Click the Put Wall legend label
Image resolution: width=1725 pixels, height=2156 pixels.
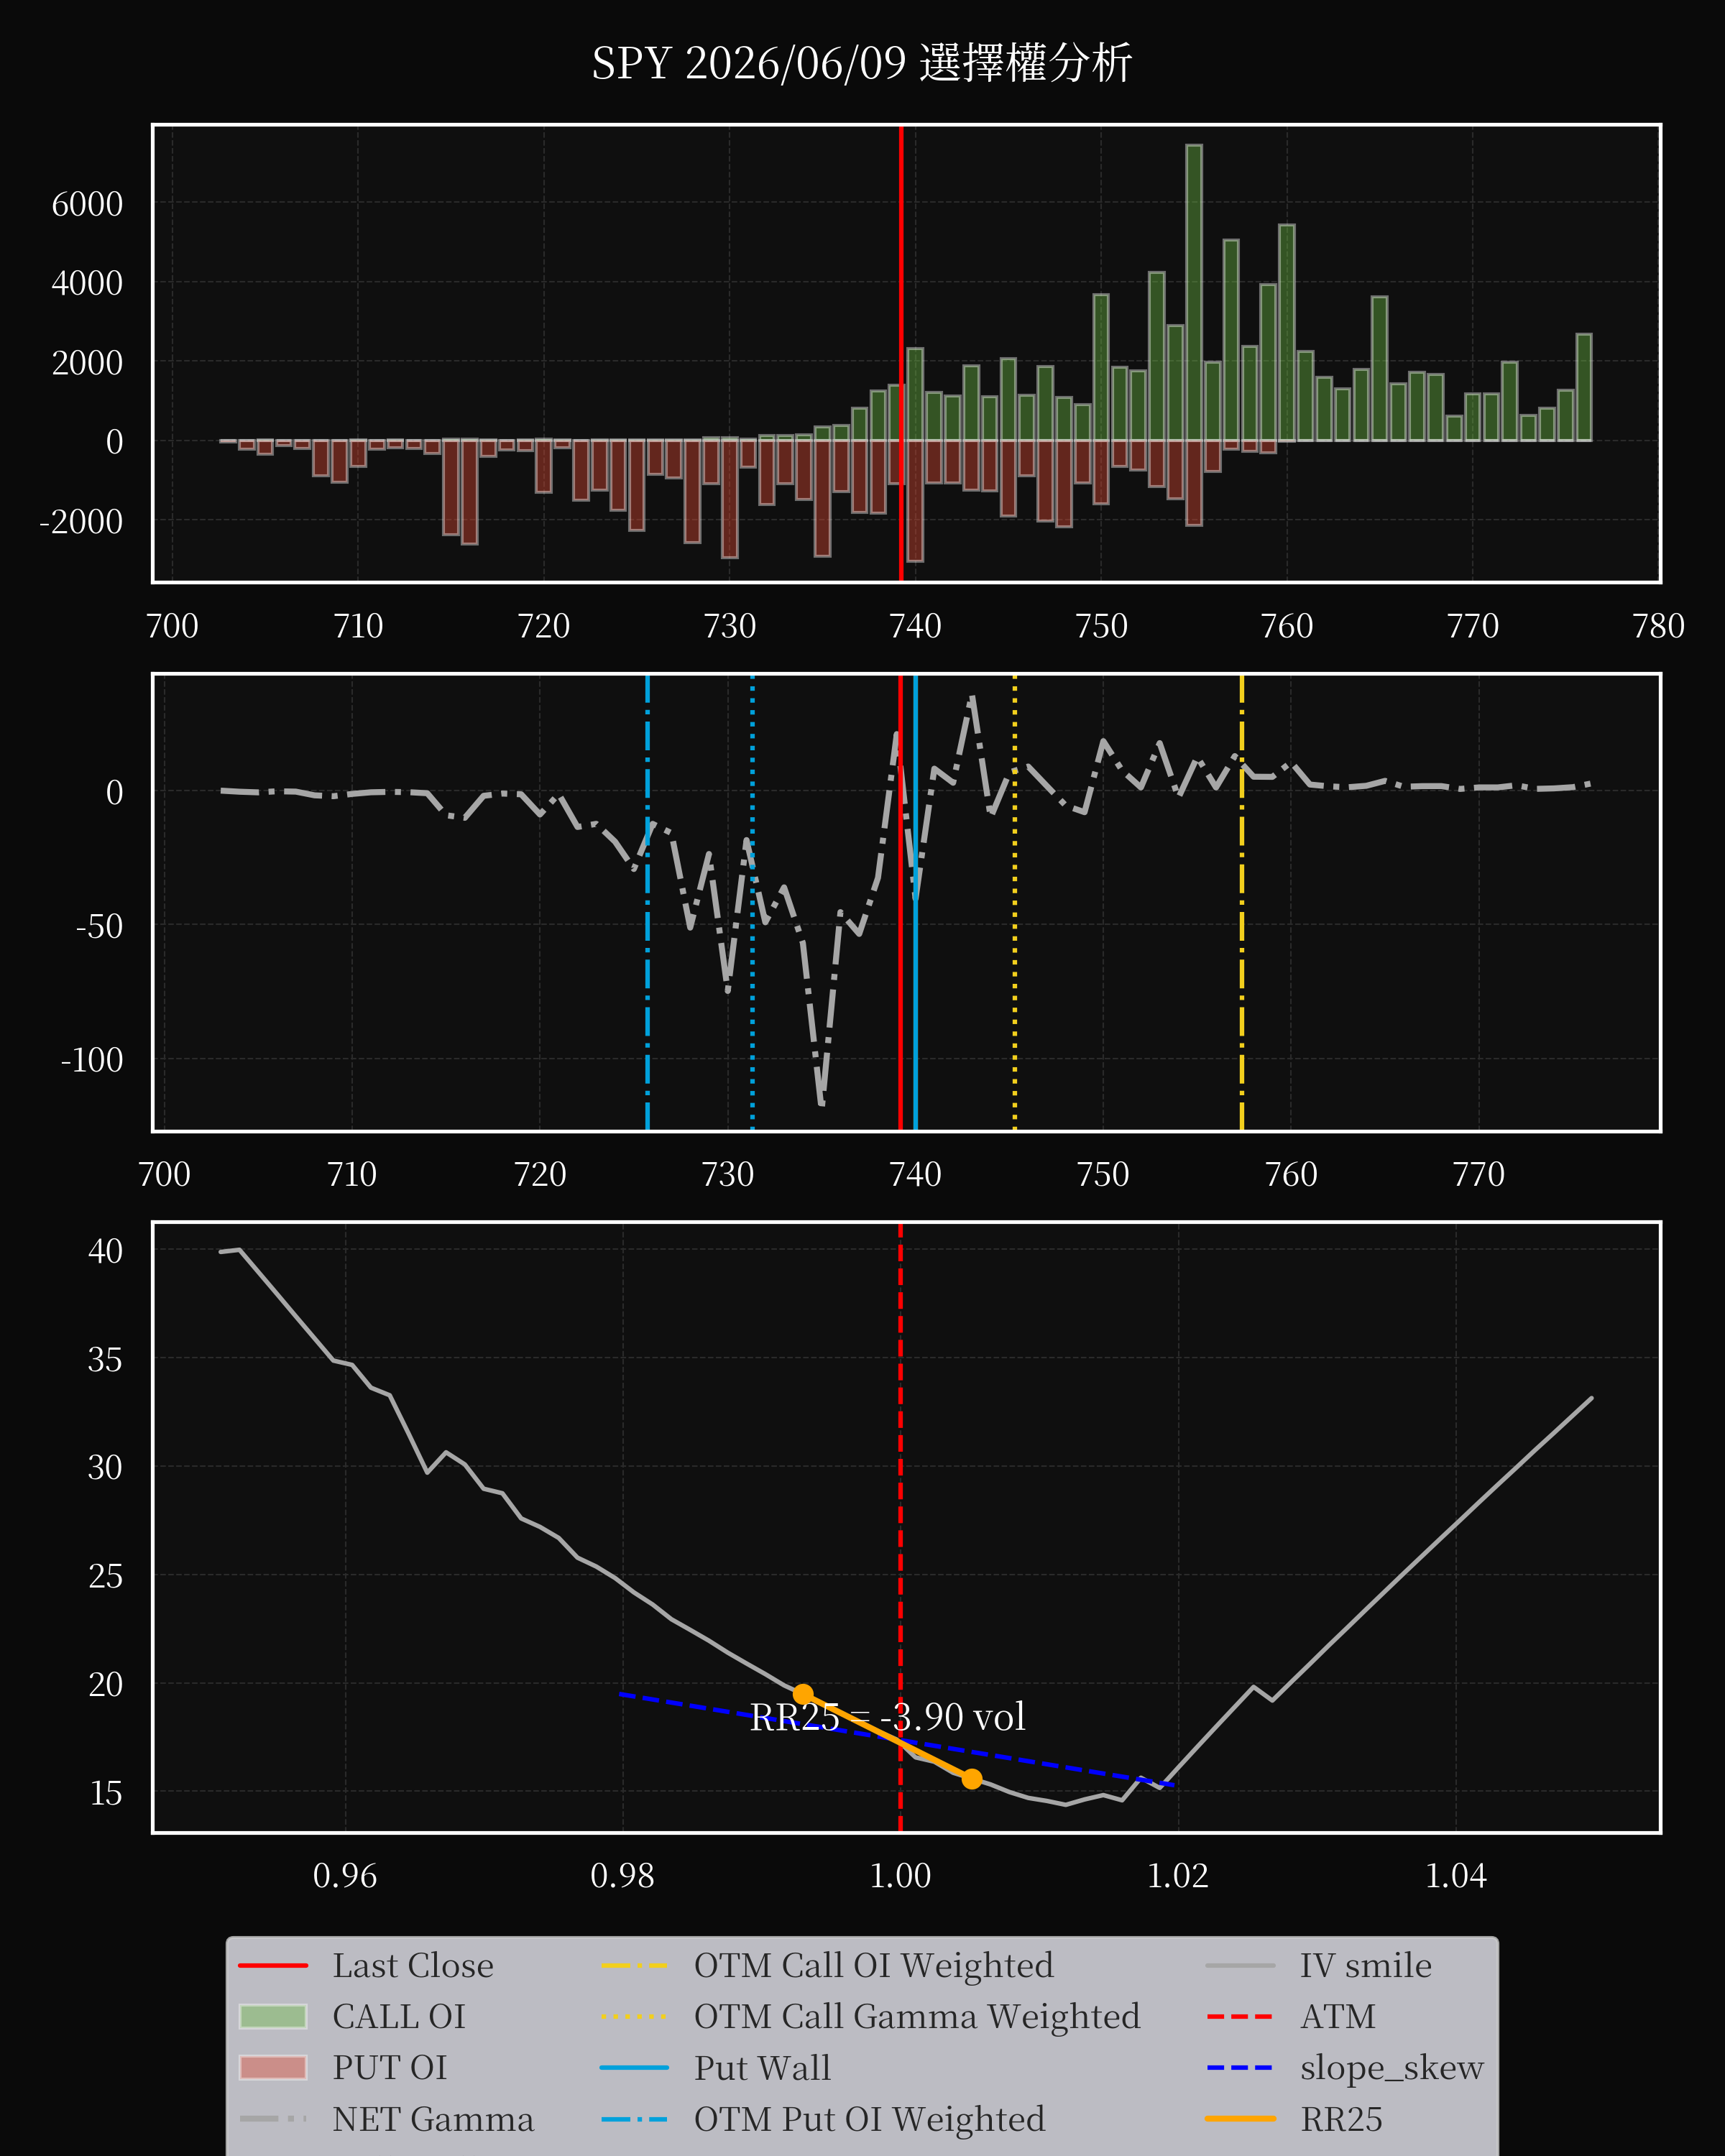[762, 2068]
